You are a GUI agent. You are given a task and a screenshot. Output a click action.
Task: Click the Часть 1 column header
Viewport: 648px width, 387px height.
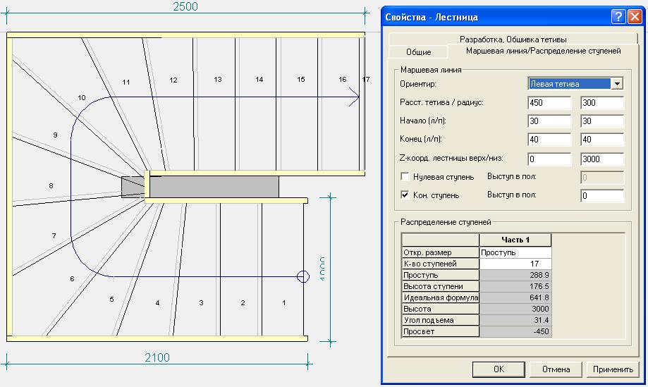click(515, 240)
